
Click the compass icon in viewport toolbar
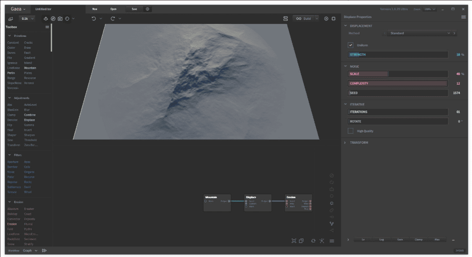click(53, 18)
